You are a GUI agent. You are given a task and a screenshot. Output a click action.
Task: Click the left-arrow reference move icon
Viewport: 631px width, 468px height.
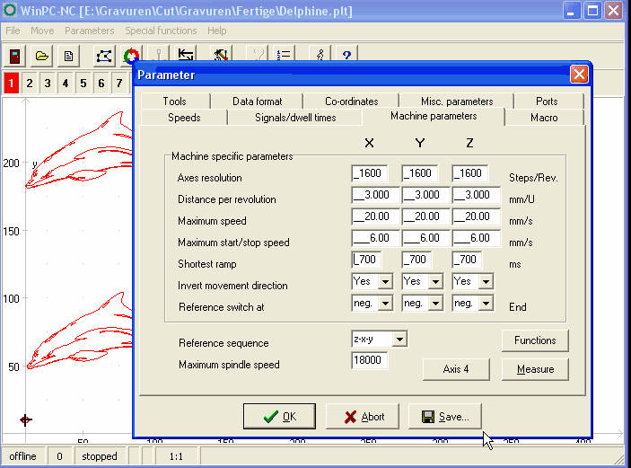[x=186, y=56]
